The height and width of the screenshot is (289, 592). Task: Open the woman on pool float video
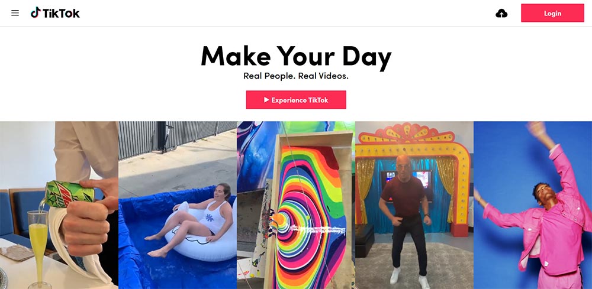178,205
